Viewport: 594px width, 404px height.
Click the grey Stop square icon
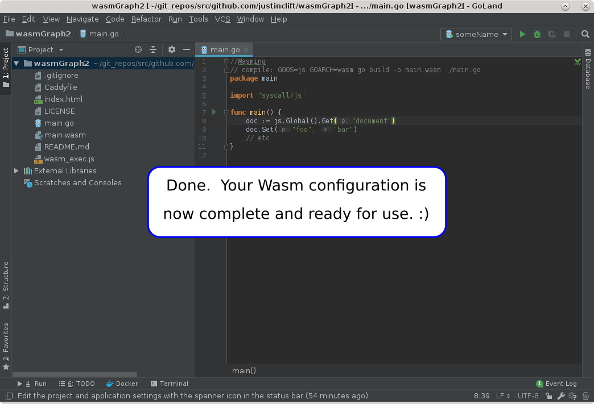tap(567, 35)
